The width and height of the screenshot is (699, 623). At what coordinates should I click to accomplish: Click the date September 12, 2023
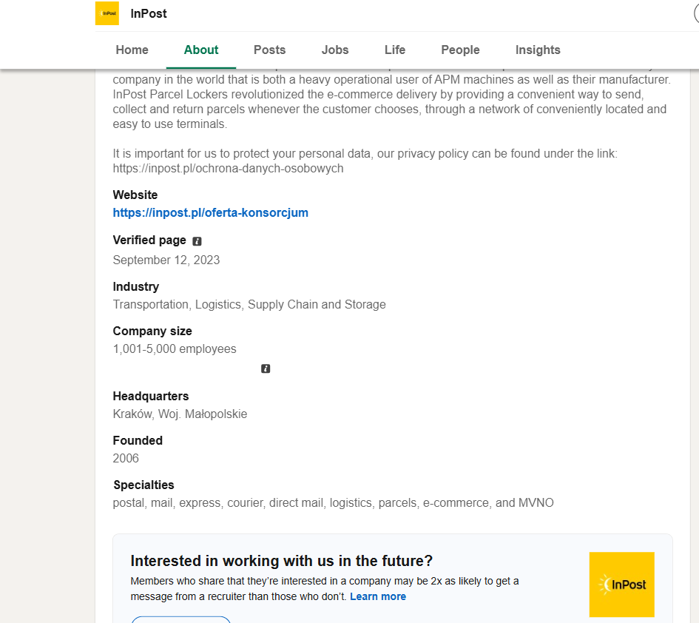coord(166,260)
